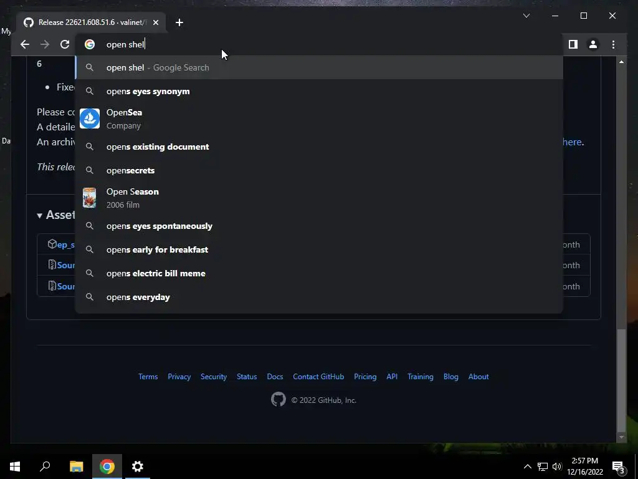638x479 pixels.
Task: Click the 'here' link
Action: point(572,142)
